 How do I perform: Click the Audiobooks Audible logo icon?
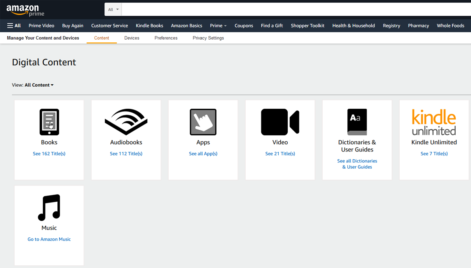[126, 122]
